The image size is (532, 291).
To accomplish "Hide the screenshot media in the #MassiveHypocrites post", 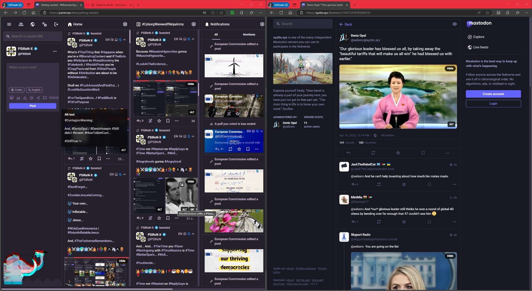I will point(191,84).
